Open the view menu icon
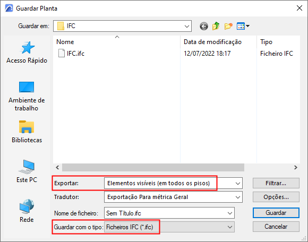The width and height of the screenshot is (308, 242). (243, 26)
